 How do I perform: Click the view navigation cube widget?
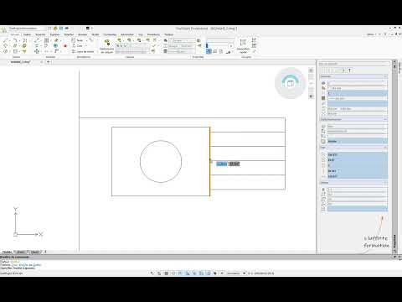[291, 83]
